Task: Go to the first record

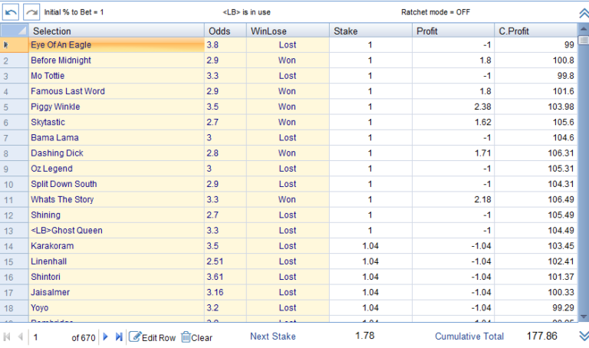Action: click(7, 337)
